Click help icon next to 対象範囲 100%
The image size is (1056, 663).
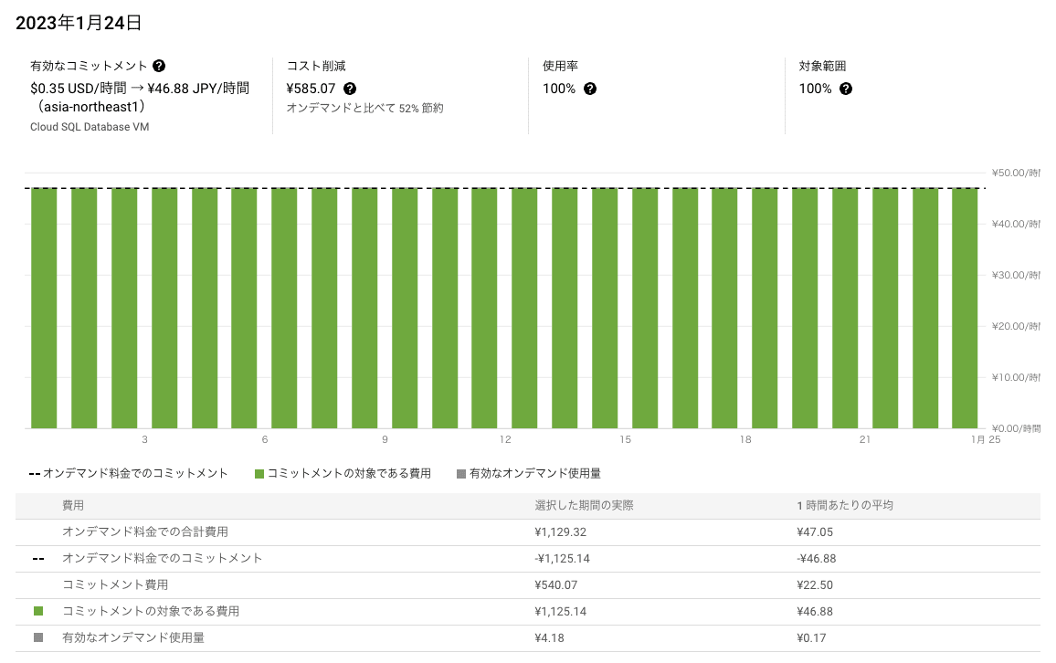coord(846,89)
